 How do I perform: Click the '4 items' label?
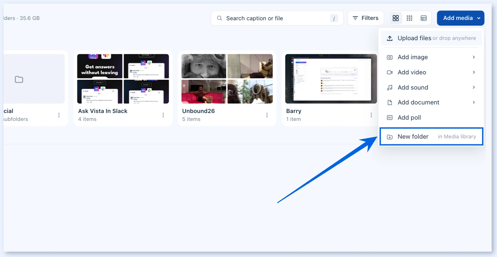(87, 119)
